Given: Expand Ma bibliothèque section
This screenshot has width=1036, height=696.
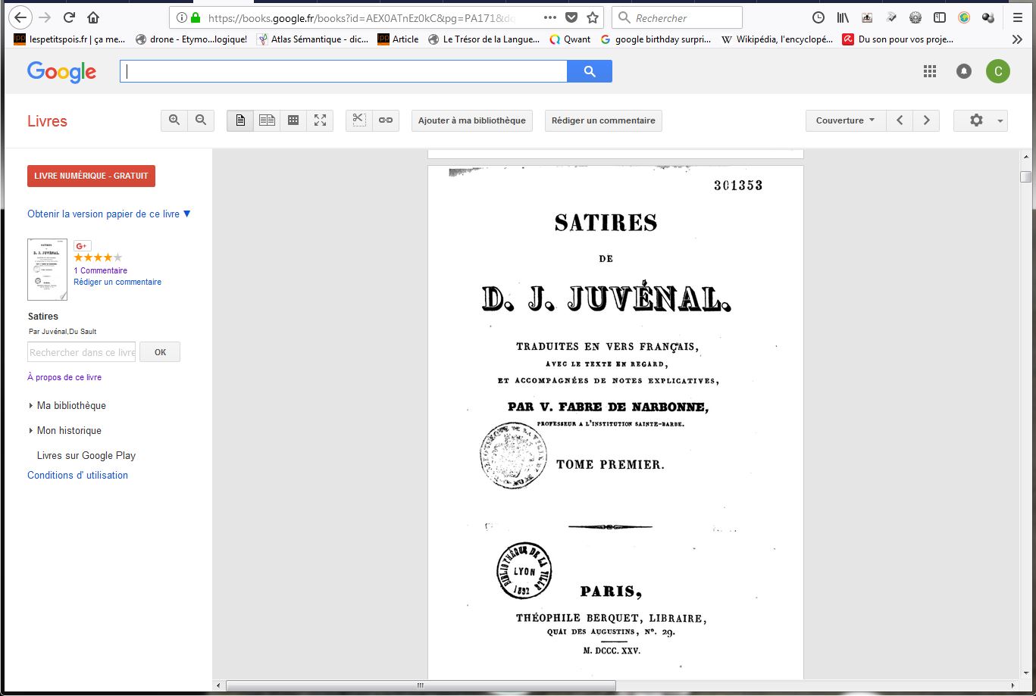Looking at the screenshot, I should pyautogui.click(x=70, y=406).
